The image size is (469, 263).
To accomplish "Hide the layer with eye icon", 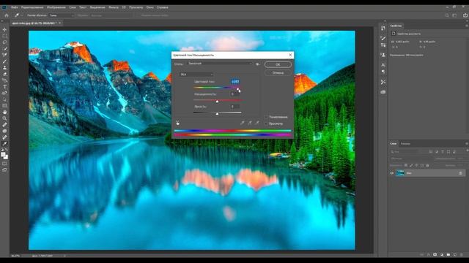I will click(392, 173).
